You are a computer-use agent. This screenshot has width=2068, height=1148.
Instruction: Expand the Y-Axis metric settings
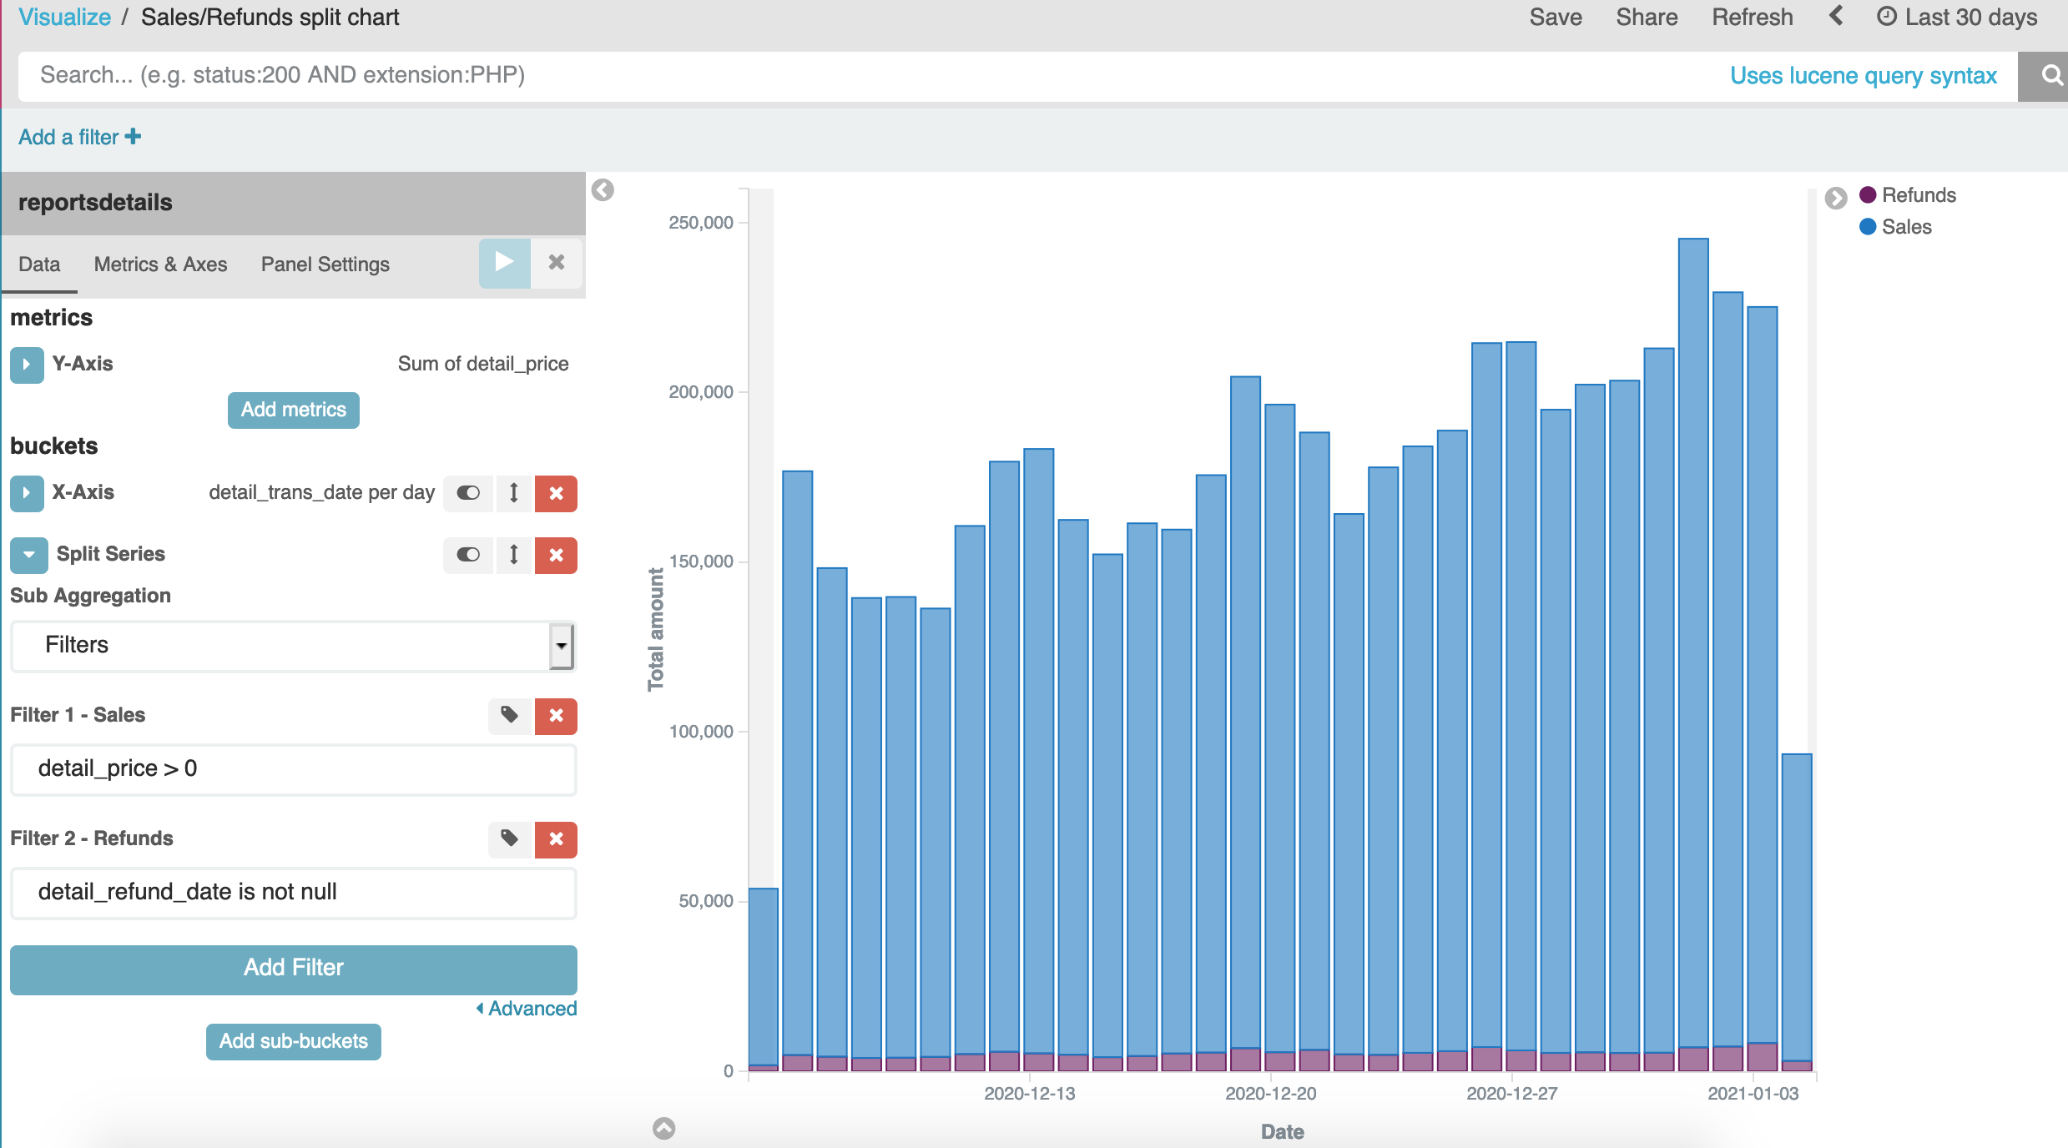pyautogui.click(x=27, y=365)
